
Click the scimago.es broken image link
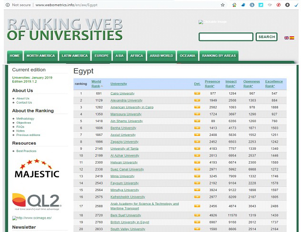[x=32, y=218]
